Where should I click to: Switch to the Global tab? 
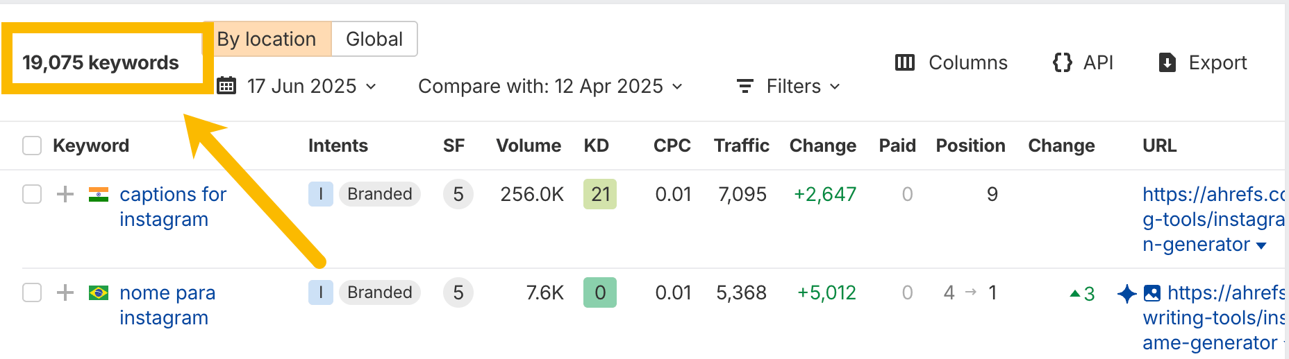click(374, 40)
